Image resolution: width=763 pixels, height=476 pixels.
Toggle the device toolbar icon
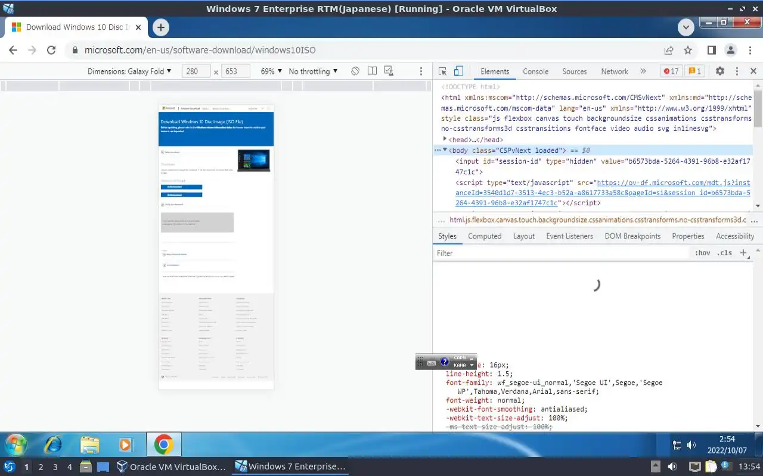pos(458,71)
